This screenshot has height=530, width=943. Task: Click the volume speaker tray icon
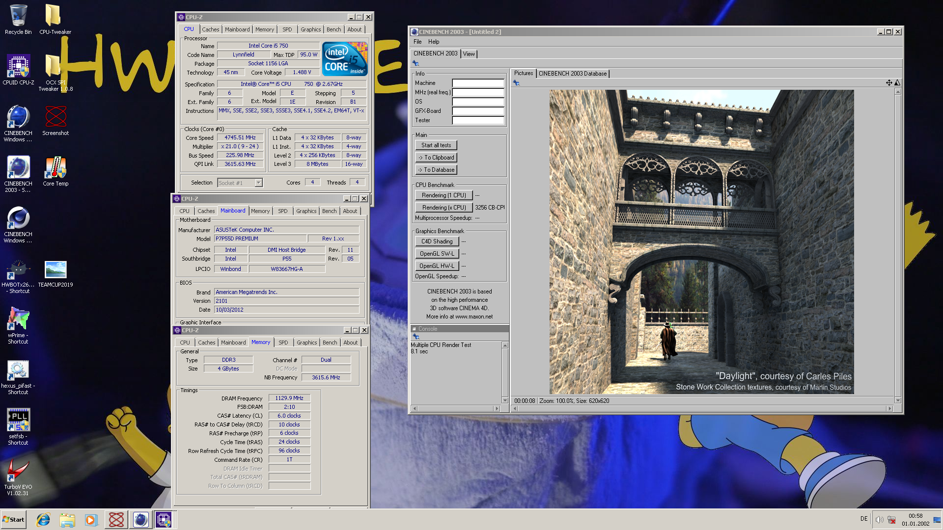tap(879, 520)
